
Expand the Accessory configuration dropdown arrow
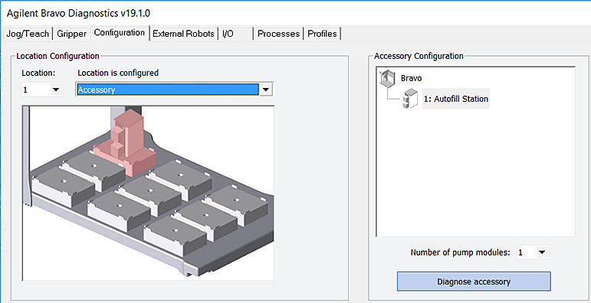[266, 90]
